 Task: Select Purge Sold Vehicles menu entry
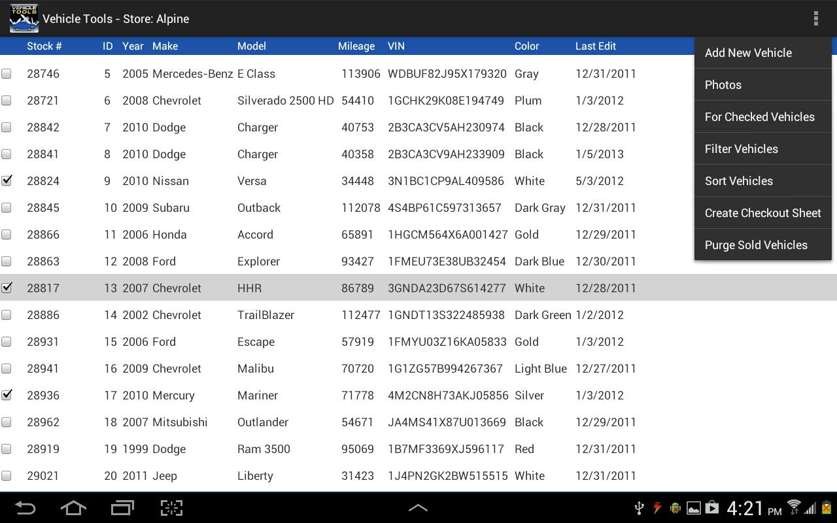(762, 245)
